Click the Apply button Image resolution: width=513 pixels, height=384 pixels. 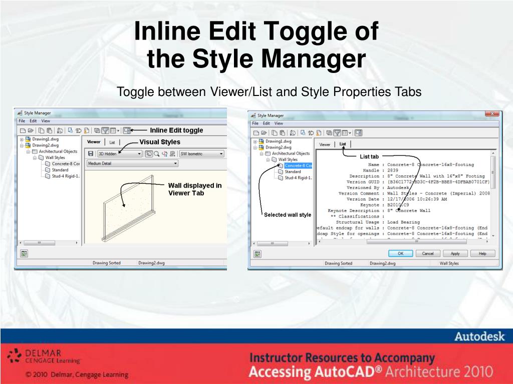coord(455,253)
